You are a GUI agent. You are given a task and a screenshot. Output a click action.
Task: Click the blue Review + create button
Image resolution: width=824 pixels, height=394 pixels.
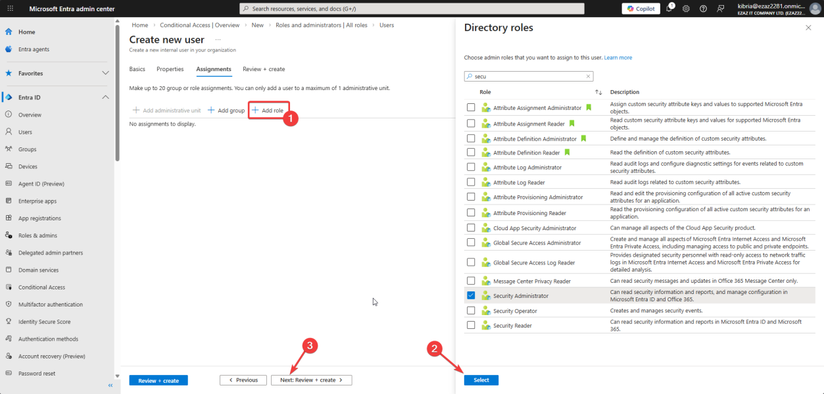(x=158, y=380)
